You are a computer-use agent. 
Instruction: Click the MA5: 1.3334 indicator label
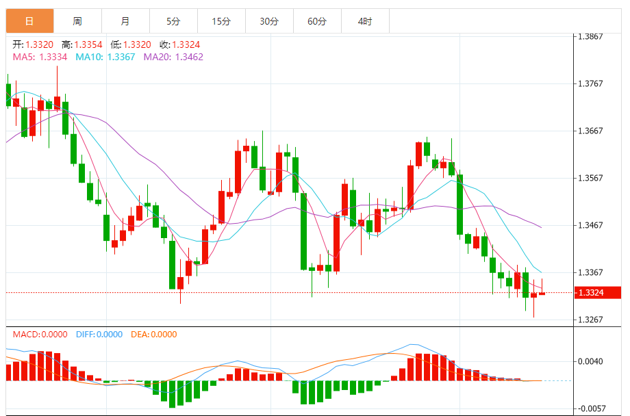pos(40,57)
